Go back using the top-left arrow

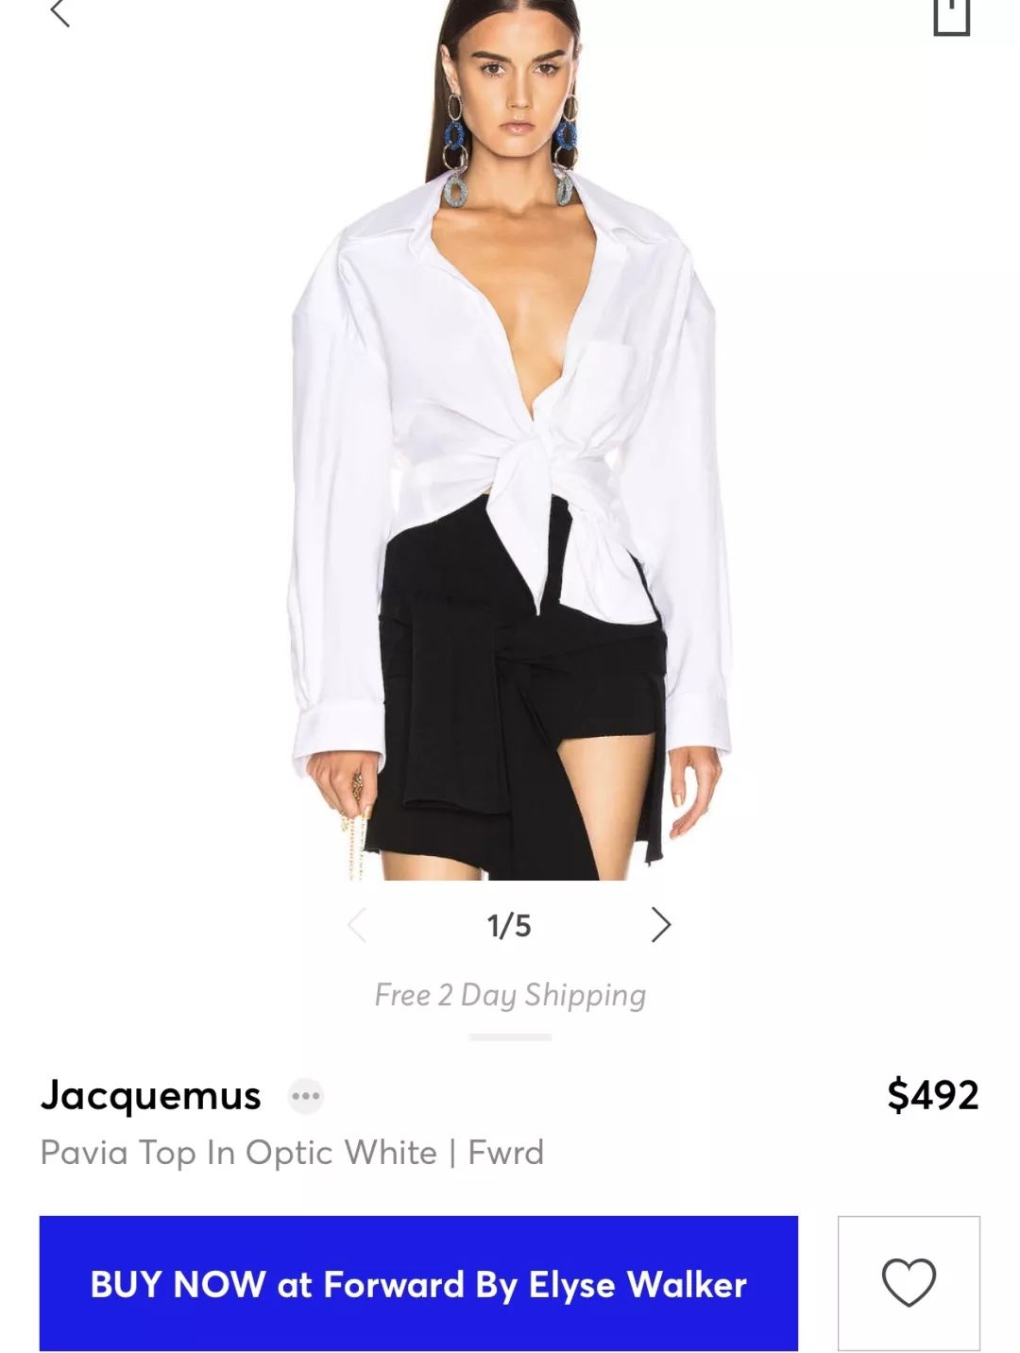pos(59,12)
